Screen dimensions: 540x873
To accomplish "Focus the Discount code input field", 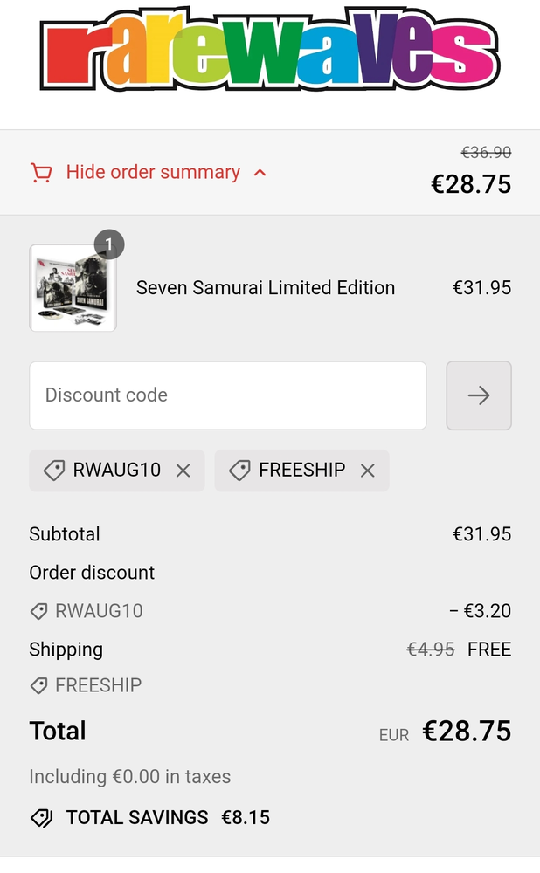I will 227,395.
